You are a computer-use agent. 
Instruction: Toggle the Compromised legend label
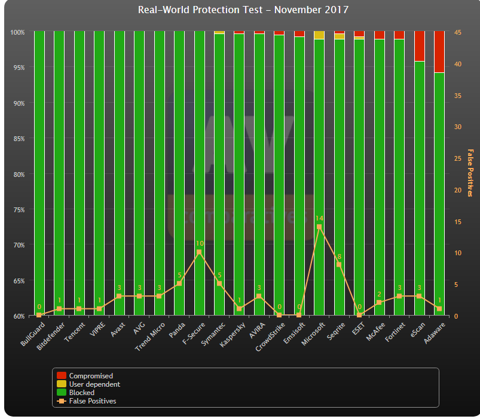point(91,375)
